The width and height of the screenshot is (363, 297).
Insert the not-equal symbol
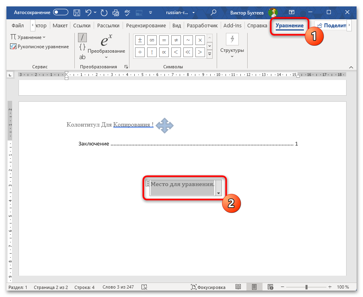[176, 40]
